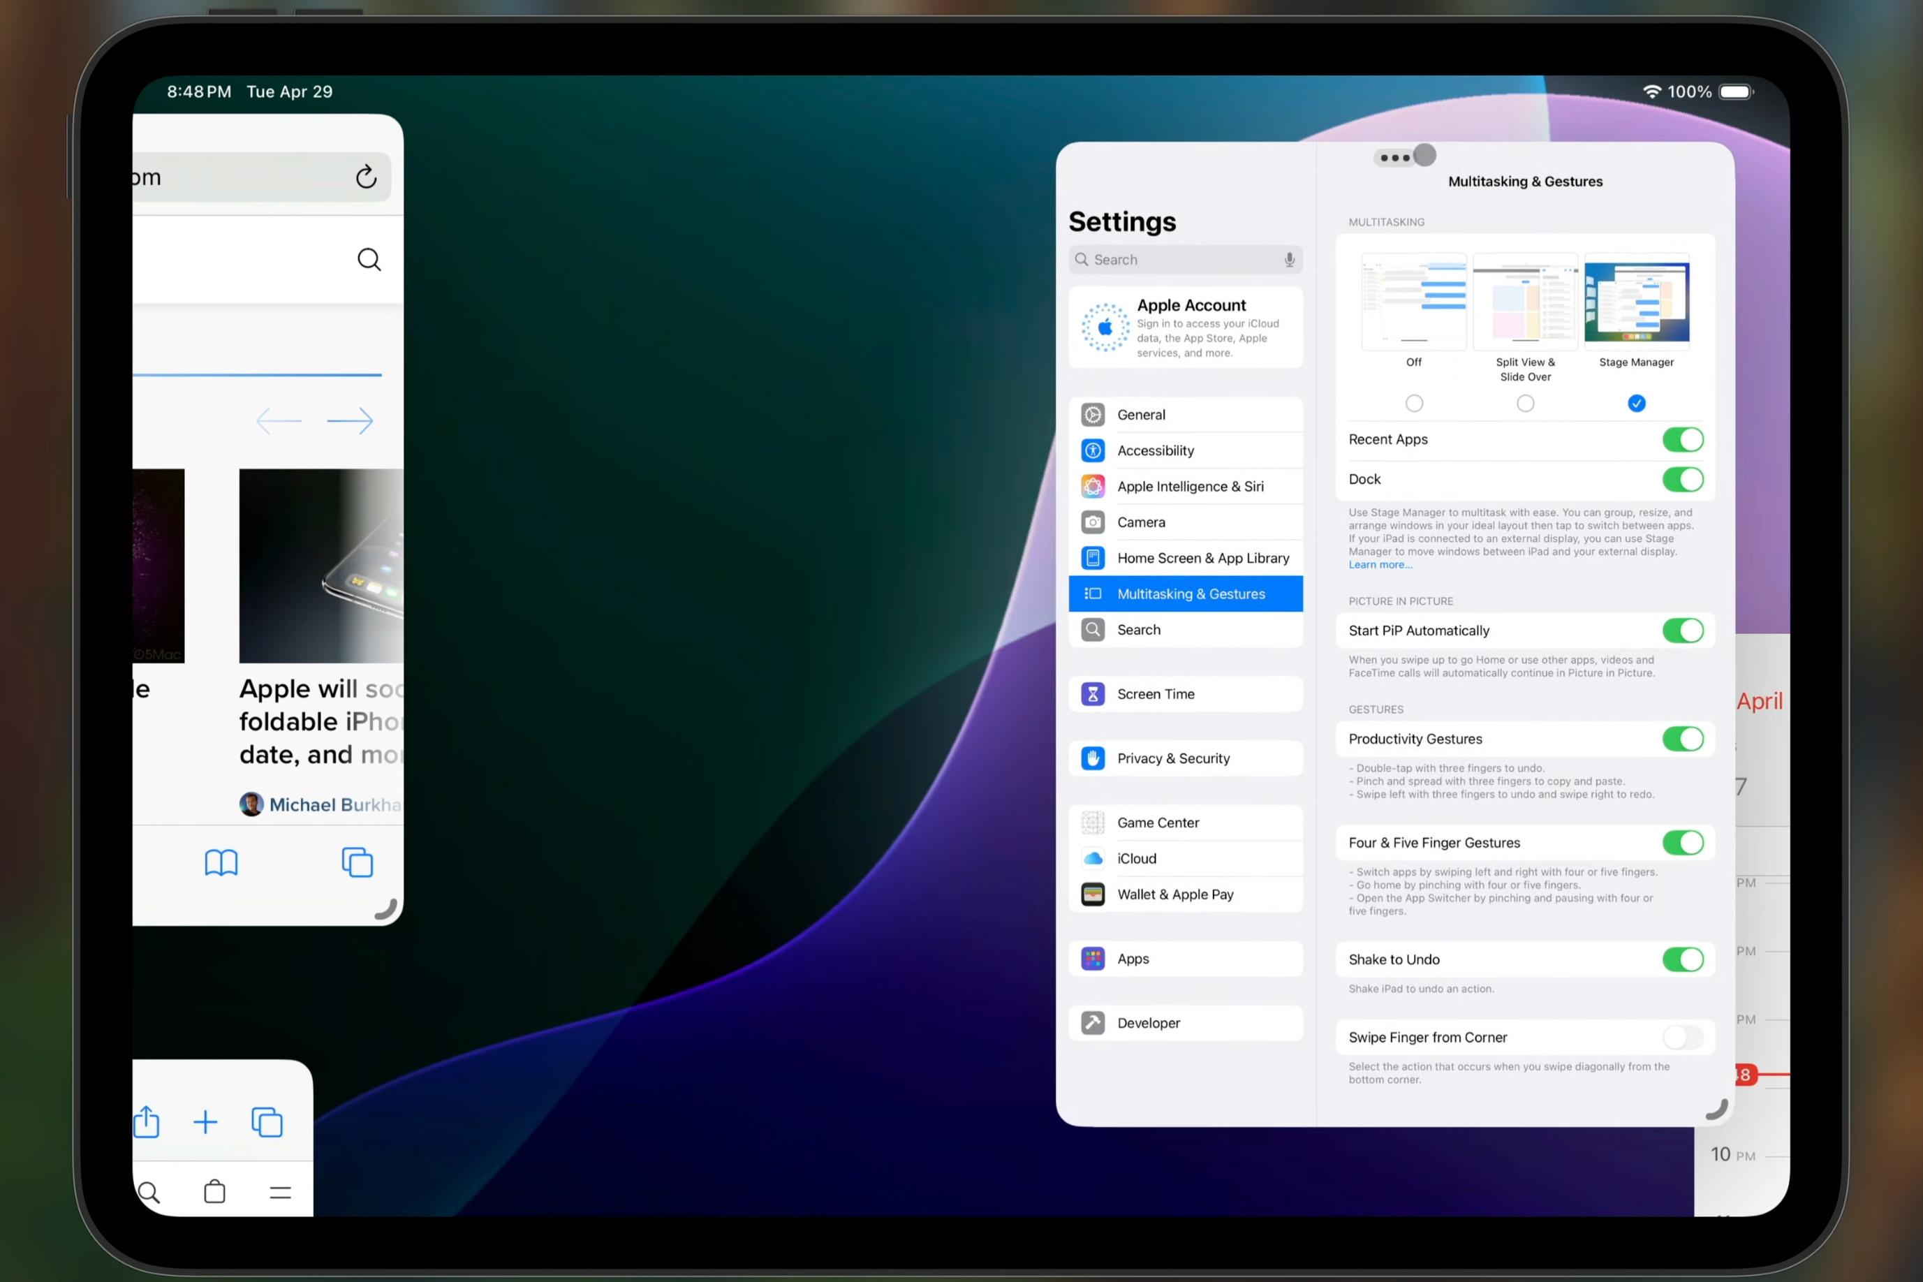The image size is (1923, 1282).
Task: Tap the microphone dictation icon in Settings search
Action: (1290, 259)
